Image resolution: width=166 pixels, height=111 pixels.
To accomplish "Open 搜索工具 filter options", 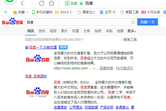I will [129, 40].
